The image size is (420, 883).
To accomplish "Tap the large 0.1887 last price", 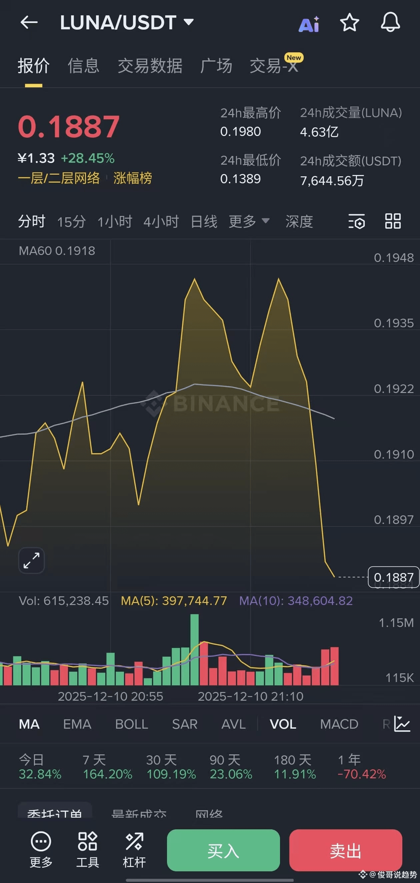I will click(69, 127).
